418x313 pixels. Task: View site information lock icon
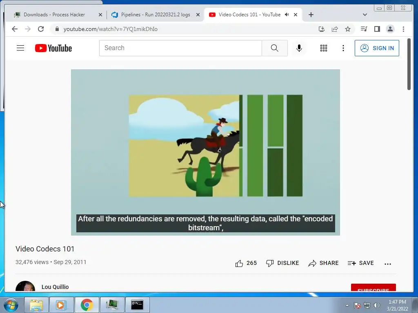tap(57, 29)
